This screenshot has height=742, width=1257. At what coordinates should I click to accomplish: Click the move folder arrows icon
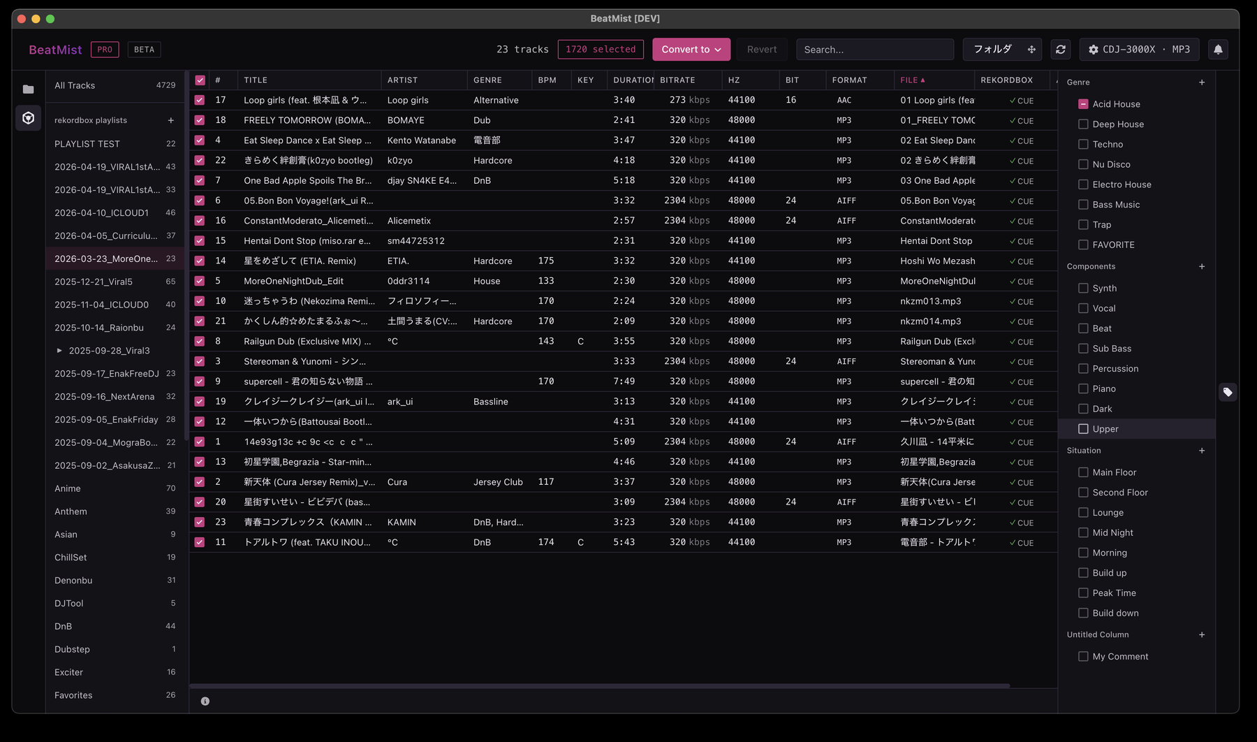1031,50
